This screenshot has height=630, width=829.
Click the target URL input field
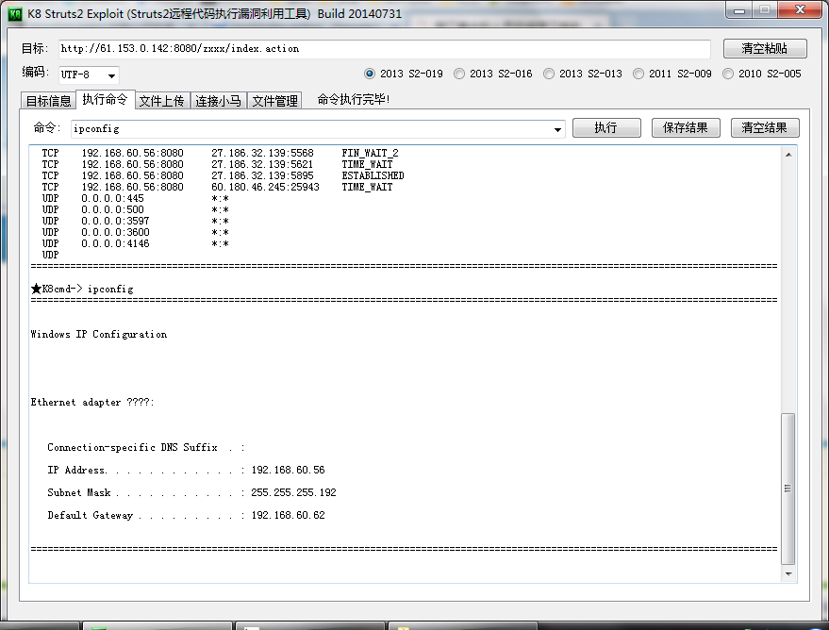[x=385, y=49]
